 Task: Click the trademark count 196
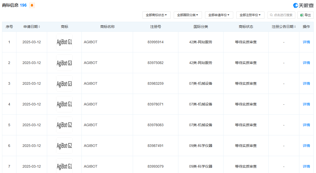[23, 5]
